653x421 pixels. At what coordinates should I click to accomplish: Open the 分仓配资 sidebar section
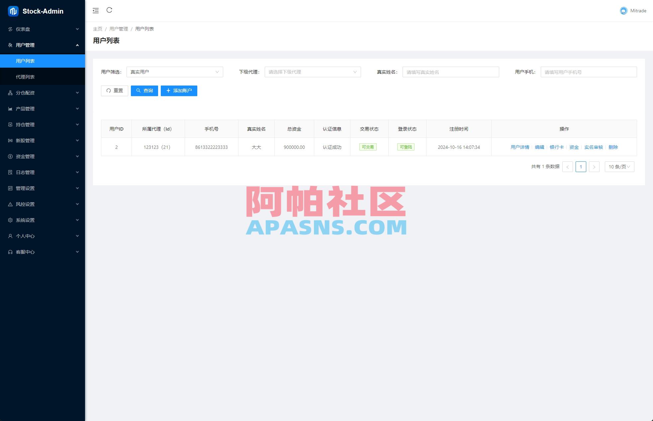click(x=25, y=93)
